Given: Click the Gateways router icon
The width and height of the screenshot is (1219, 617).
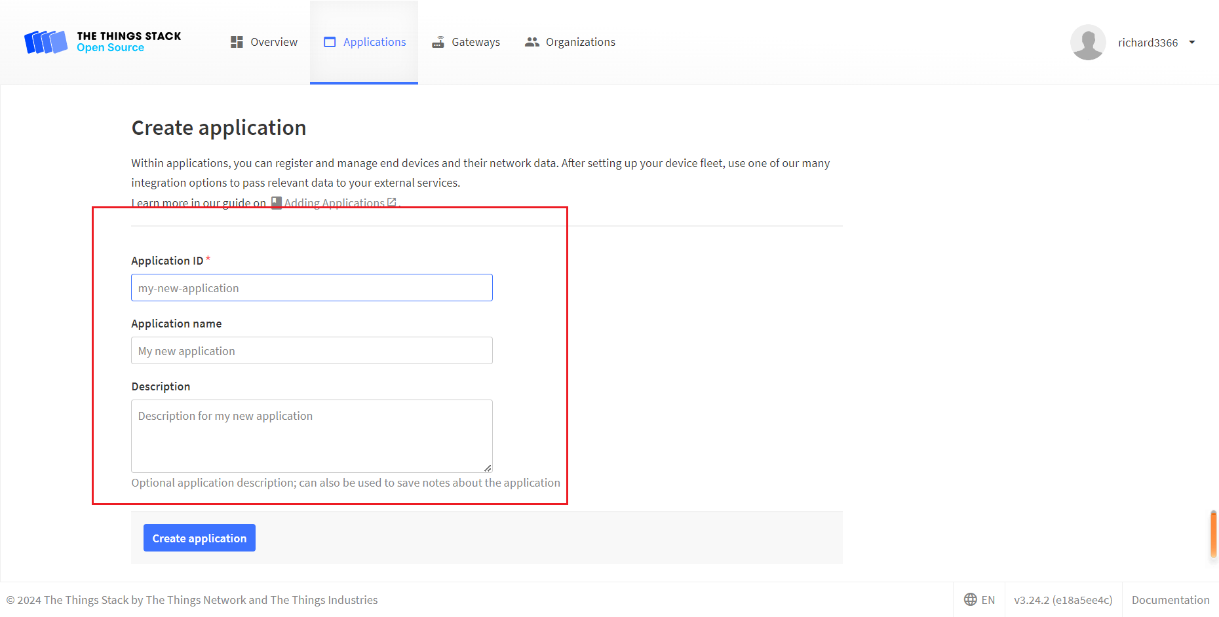Looking at the screenshot, I should 438,42.
